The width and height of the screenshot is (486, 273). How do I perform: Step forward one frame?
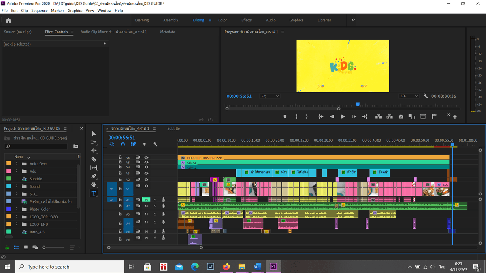tap(354, 116)
